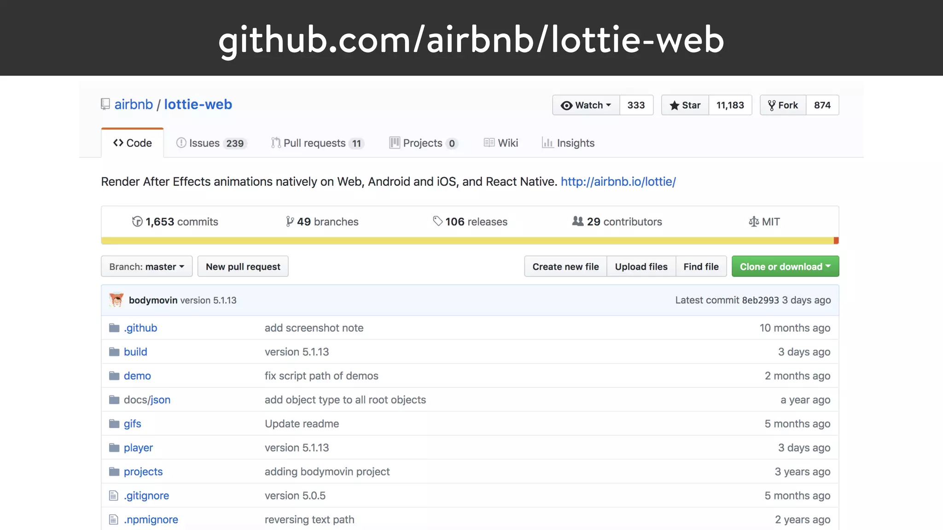Open the bodymovin author link
The image size is (943, 530).
pos(153,300)
